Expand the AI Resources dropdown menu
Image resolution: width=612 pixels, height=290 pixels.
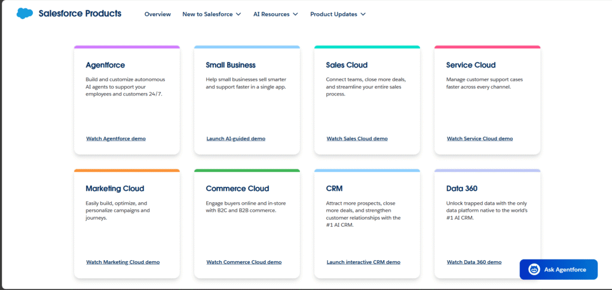click(x=276, y=14)
